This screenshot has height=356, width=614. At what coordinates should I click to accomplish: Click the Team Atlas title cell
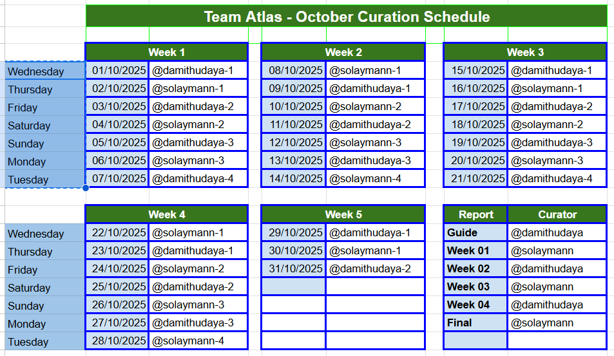(x=347, y=16)
